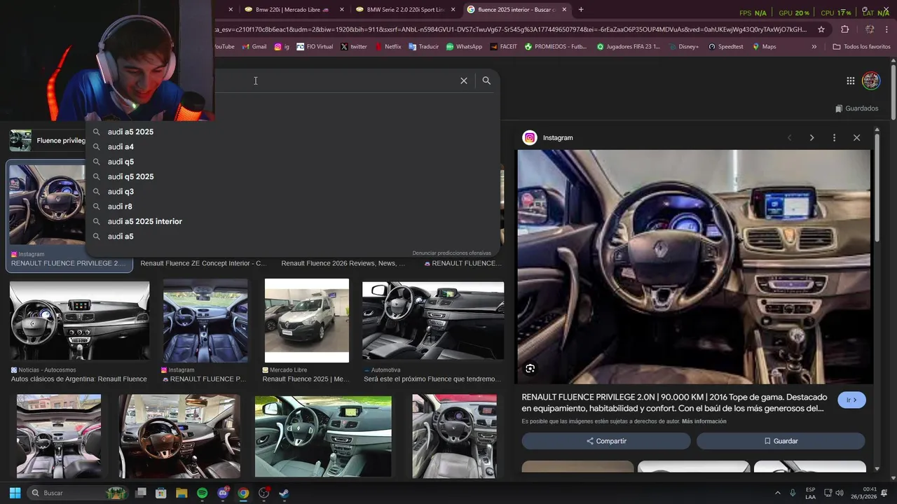Open the Automotiva 'Será este el próximo Fluence' result
Screen dimensions: 897x504
pyautogui.click(x=433, y=321)
